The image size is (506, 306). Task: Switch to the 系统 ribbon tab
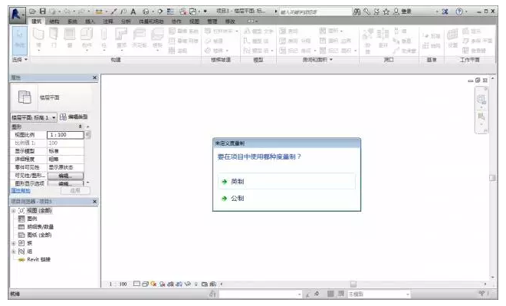pos(72,21)
